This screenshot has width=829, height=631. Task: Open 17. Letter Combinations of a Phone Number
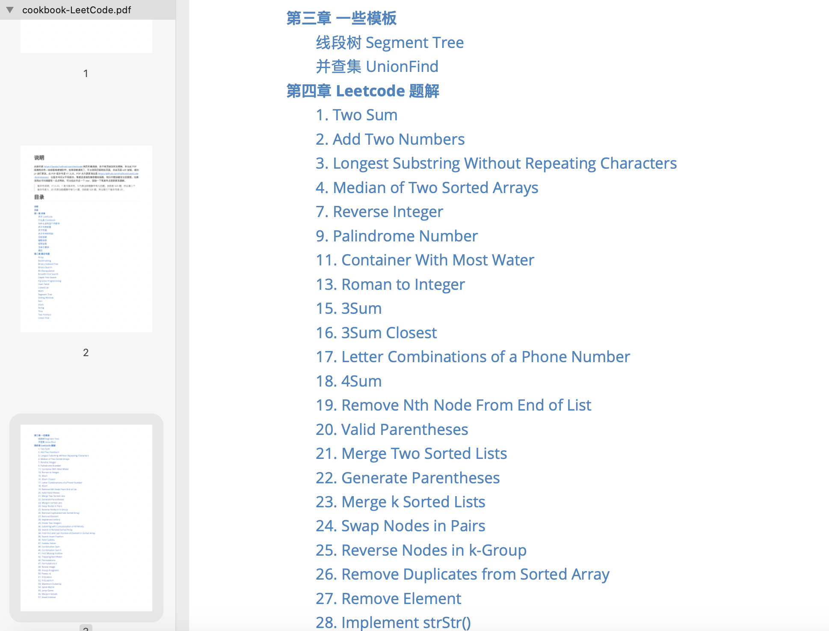473,357
